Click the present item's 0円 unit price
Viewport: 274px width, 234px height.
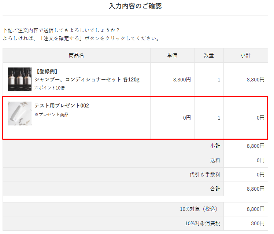point(187,118)
